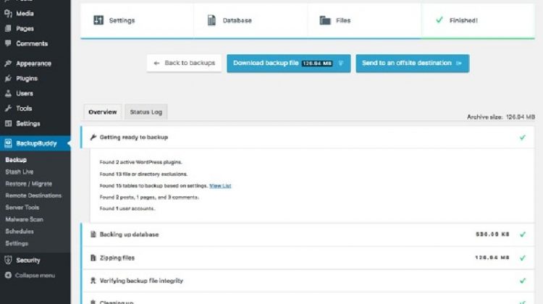
Task: Open the Security sidebar menu
Action: pos(28,260)
